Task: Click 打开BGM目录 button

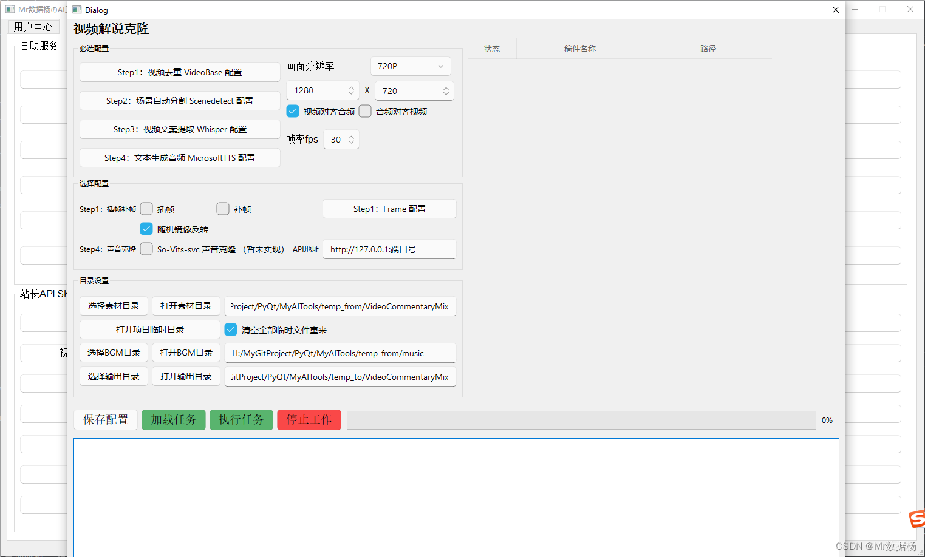Action: pyautogui.click(x=186, y=353)
